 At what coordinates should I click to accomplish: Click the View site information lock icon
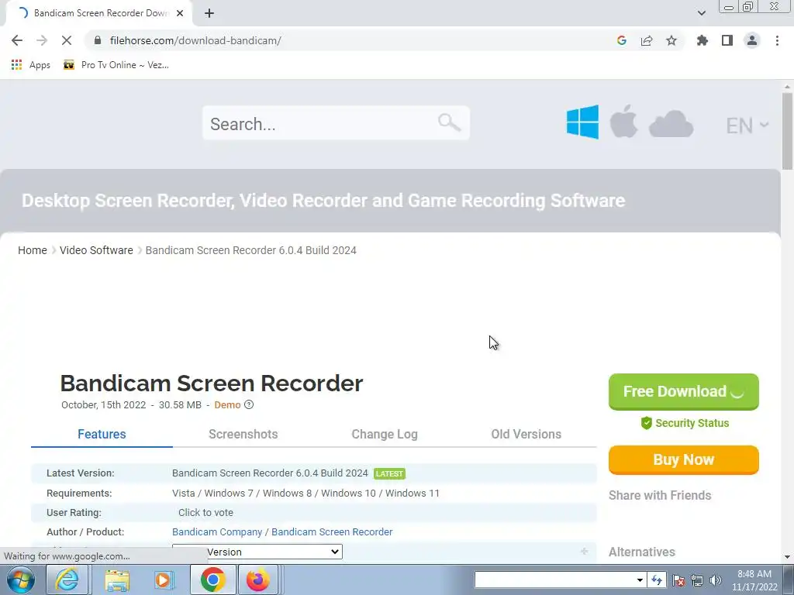click(x=98, y=40)
